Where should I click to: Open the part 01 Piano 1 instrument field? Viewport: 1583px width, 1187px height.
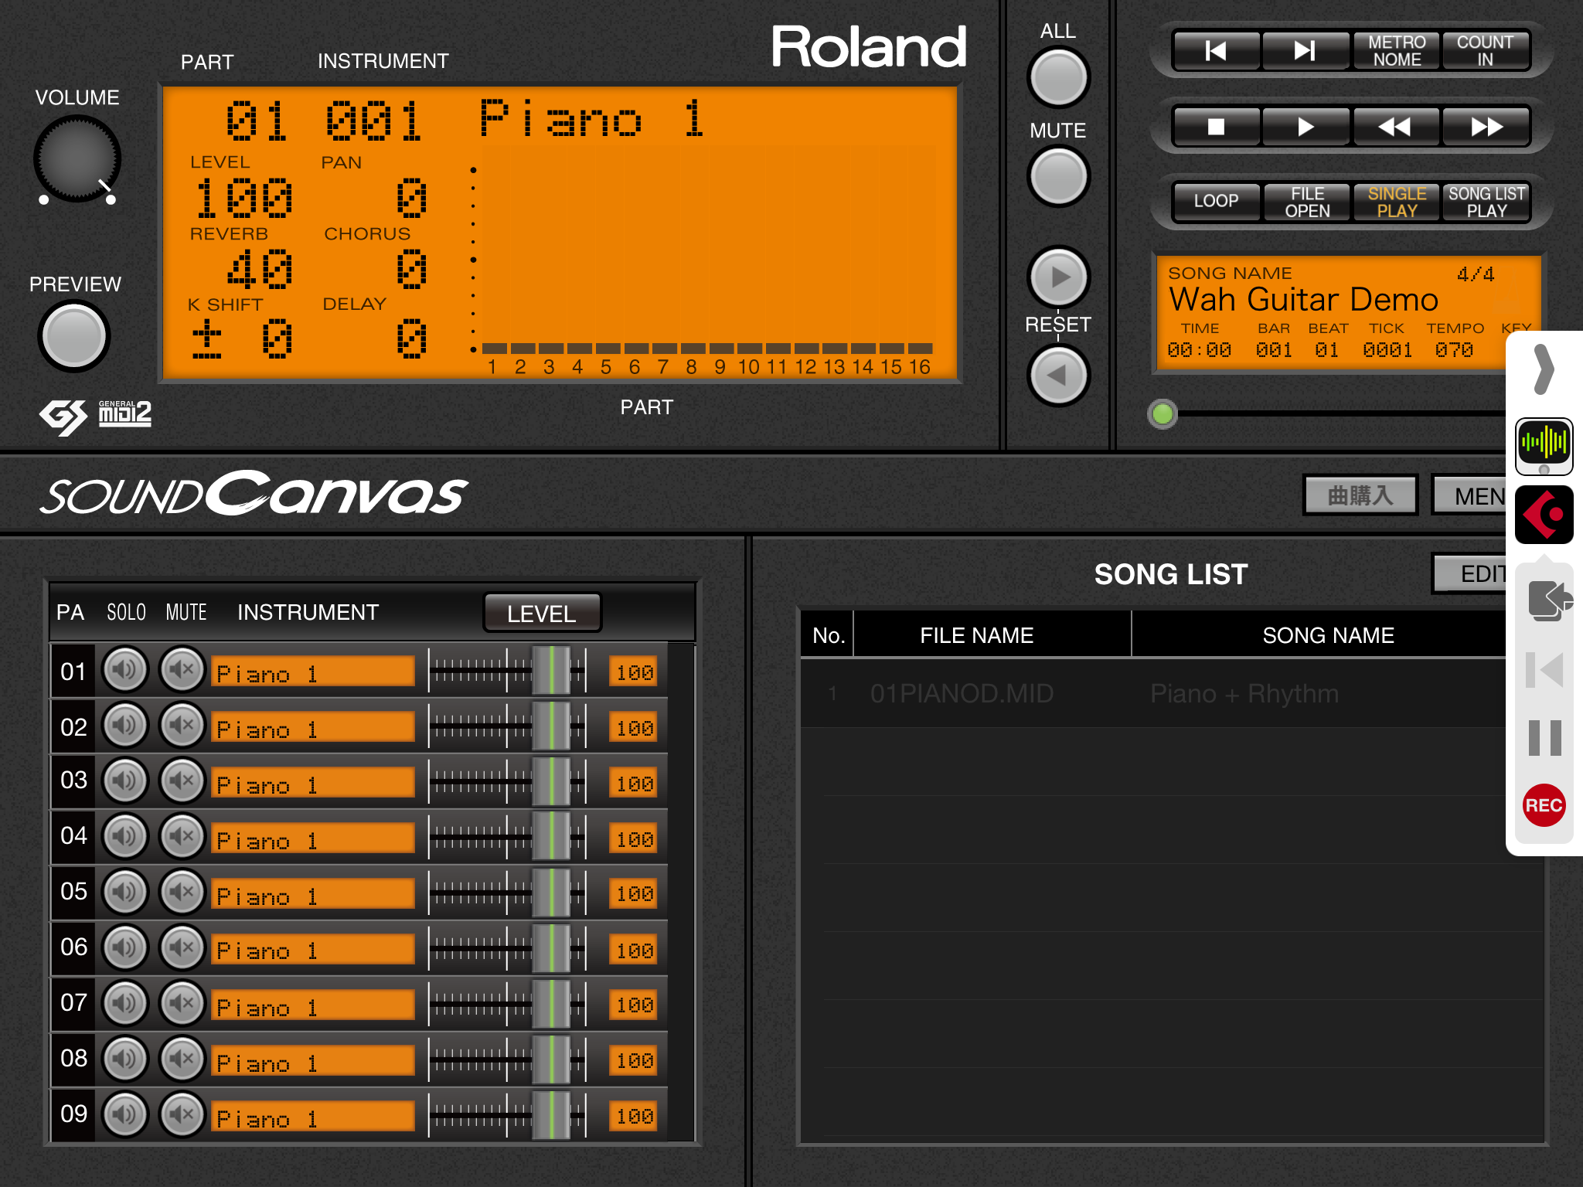click(x=313, y=672)
